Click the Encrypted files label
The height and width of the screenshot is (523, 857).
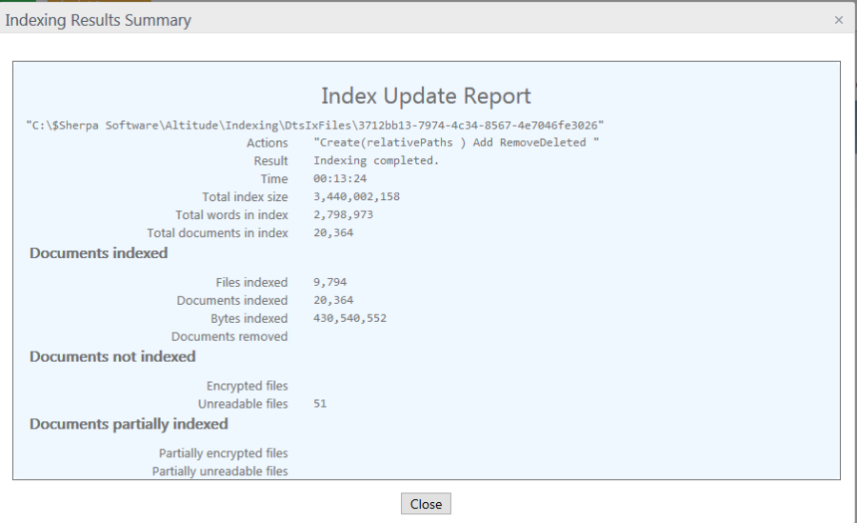pyautogui.click(x=247, y=387)
